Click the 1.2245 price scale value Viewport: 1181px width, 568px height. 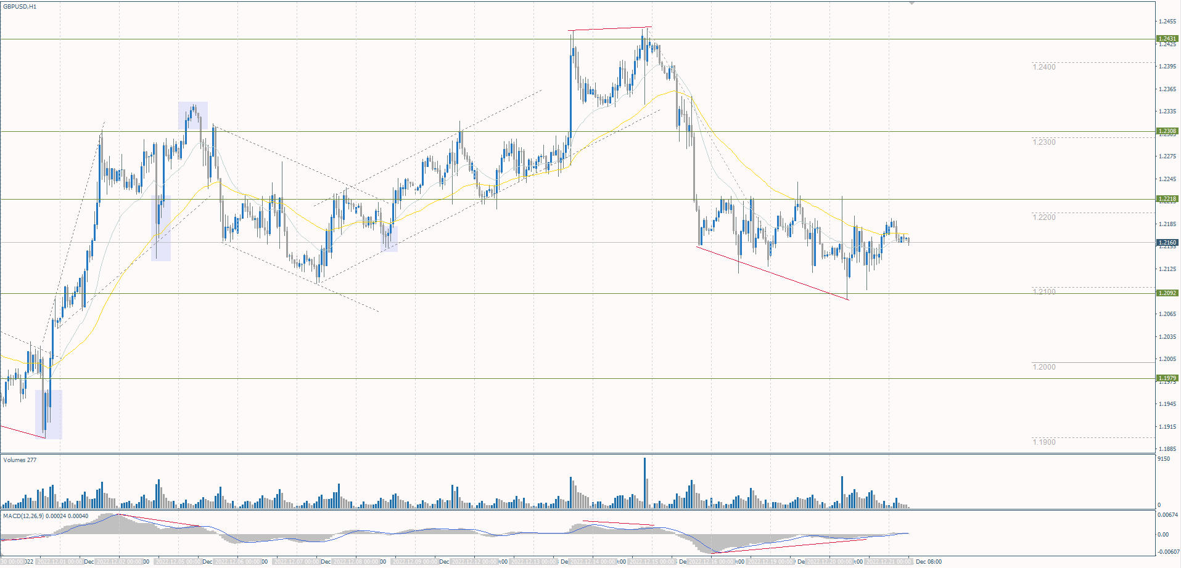click(1167, 179)
